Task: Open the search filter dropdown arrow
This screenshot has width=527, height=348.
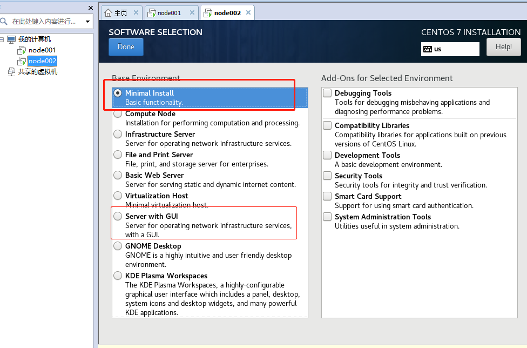Action: (87, 22)
